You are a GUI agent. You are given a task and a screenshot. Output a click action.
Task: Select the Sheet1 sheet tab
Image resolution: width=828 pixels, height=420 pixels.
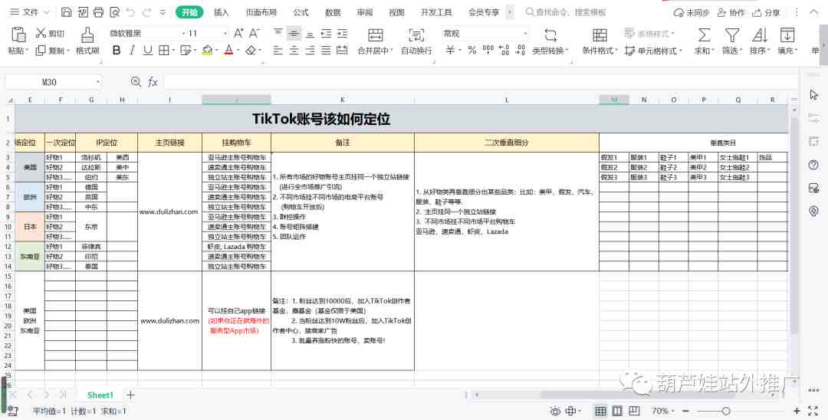tap(100, 395)
